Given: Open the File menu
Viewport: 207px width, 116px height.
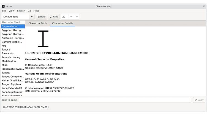Looking at the screenshot, I should click(4, 11).
